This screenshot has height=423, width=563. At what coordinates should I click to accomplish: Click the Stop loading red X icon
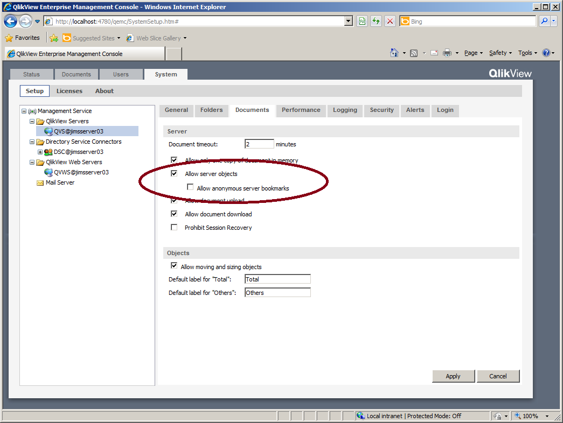pos(390,21)
